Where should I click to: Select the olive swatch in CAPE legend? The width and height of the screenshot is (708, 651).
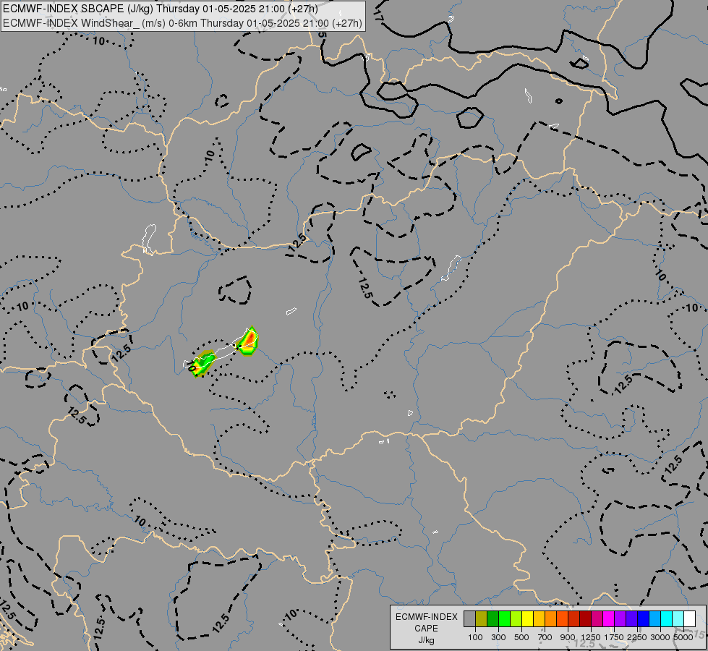click(482, 618)
